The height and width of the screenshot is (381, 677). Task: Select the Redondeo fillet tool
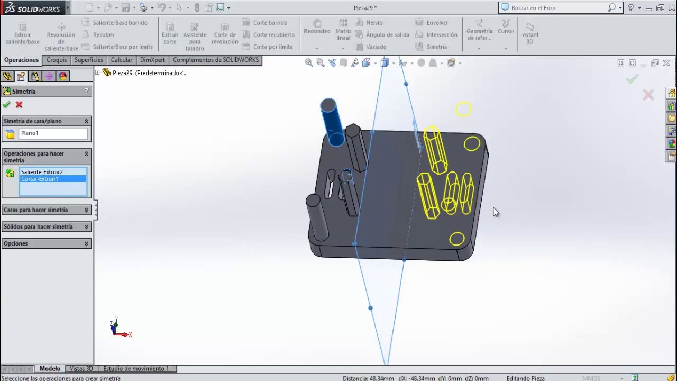click(x=317, y=27)
